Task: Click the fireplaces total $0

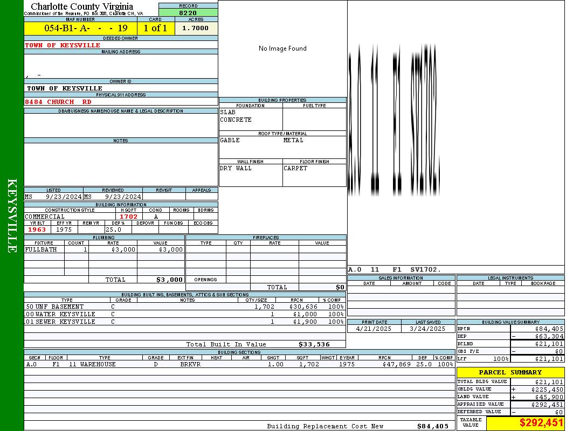Action: coord(340,287)
